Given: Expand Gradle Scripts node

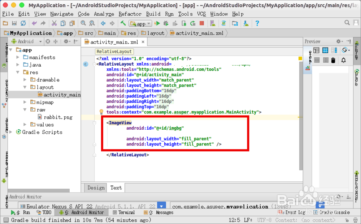Looking at the screenshot, I should [10, 132].
